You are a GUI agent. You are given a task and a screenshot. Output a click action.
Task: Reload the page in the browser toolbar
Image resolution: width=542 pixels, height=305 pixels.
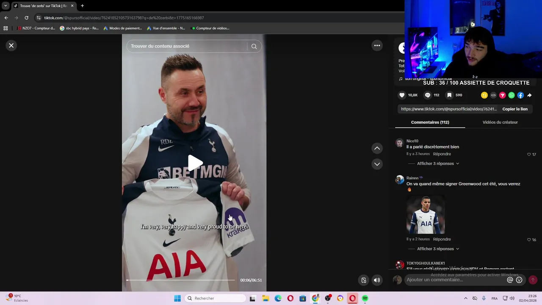pos(26,18)
